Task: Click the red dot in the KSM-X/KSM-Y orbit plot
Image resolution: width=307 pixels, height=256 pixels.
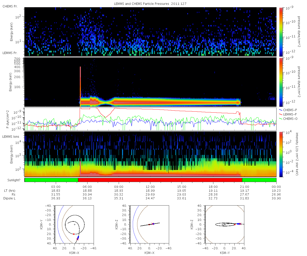Action: tap(74, 234)
